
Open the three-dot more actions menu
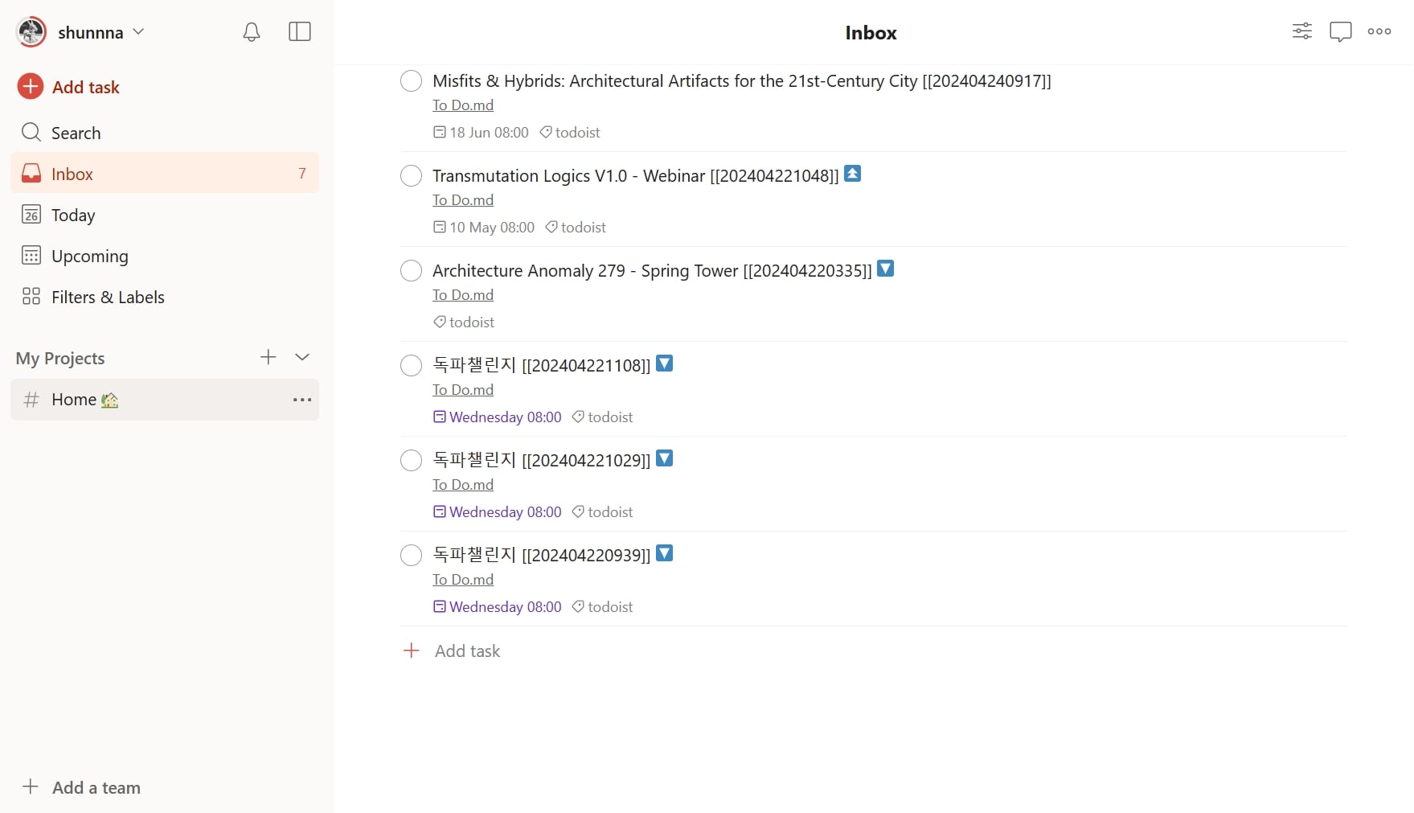click(1379, 31)
